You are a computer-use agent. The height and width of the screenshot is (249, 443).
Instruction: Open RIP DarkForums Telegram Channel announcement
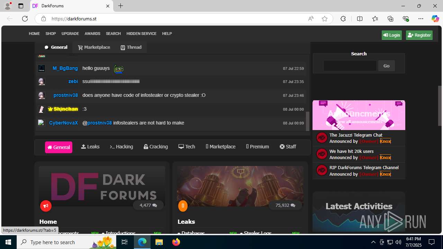364,167
